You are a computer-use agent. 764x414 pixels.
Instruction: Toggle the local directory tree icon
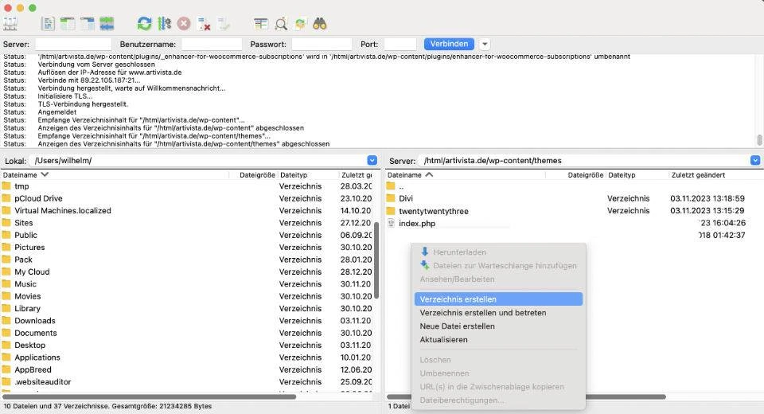67,23
